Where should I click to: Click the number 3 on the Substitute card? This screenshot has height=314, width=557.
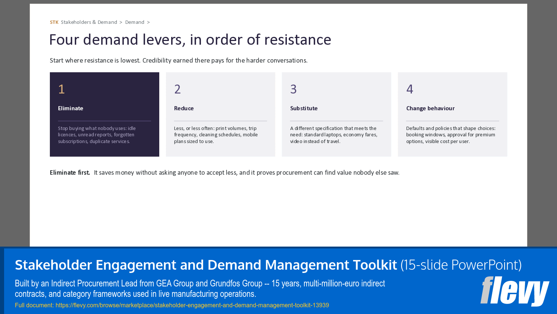(x=294, y=89)
